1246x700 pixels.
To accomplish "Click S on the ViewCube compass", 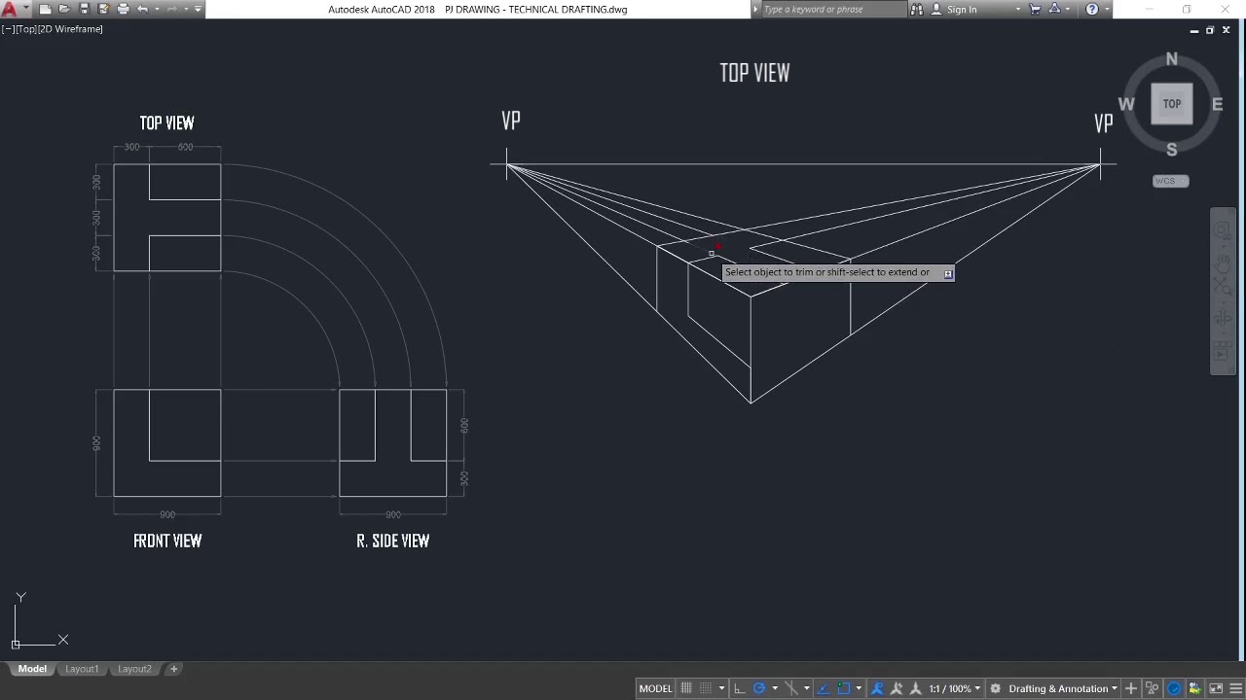I will (1172, 150).
